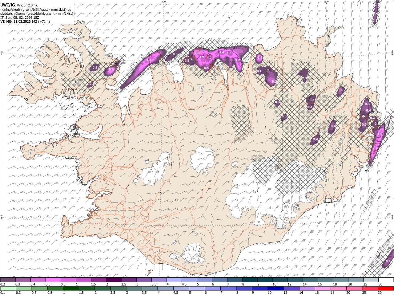Pick the darkest green 1 swatch in rain scale
Screen dimensions: 394x295
tap(71, 288)
